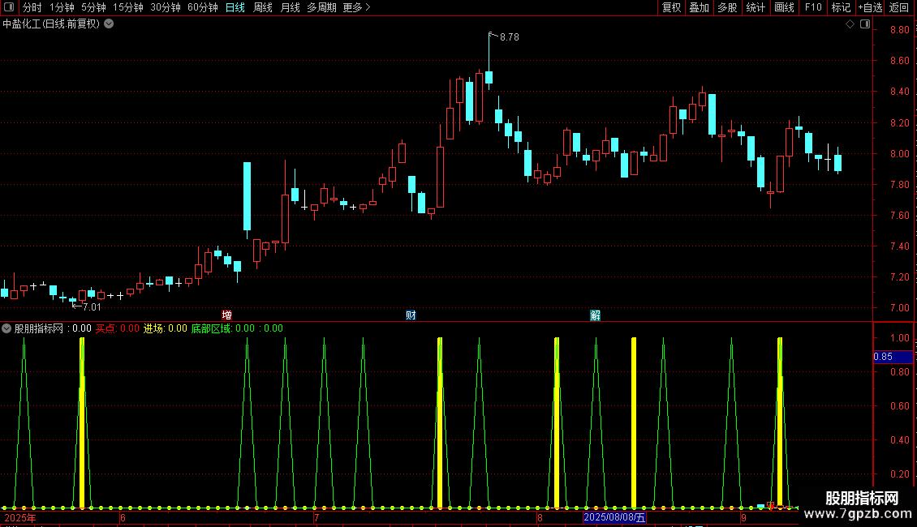Click the 财 financial event marker

[x=411, y=315]
